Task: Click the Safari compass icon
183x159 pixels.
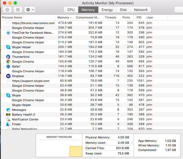Action: (x=8, y=66)
